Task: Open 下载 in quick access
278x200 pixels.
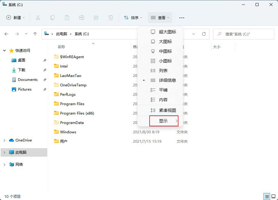Action: (22, 70)
